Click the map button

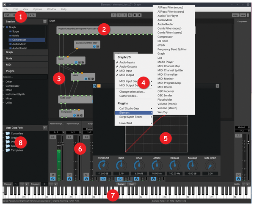[235, 15]
